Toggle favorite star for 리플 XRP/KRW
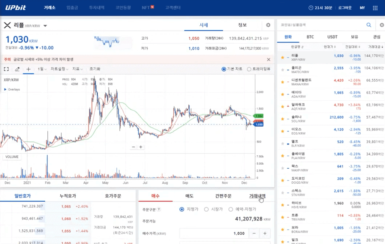This screenshot has width=385, height=244. [283, 57]
